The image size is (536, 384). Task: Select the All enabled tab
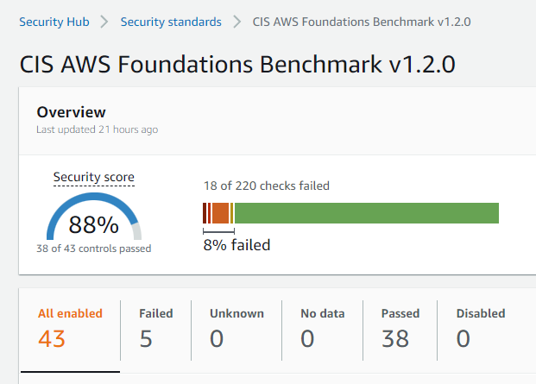click(70, 330)
